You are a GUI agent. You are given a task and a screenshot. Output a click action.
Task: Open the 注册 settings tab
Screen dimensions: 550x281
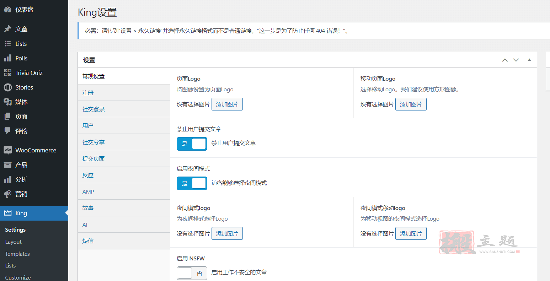pos(124,93)
